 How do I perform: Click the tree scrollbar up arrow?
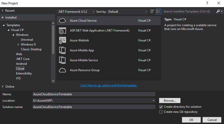[x=53, y=23]
